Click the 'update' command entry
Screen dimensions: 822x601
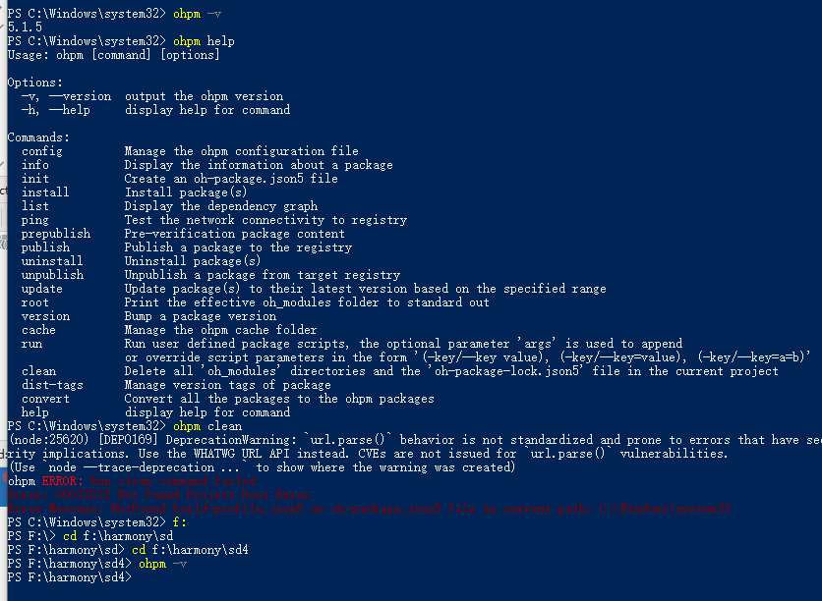pyautogui.click(x=42, y=289)
